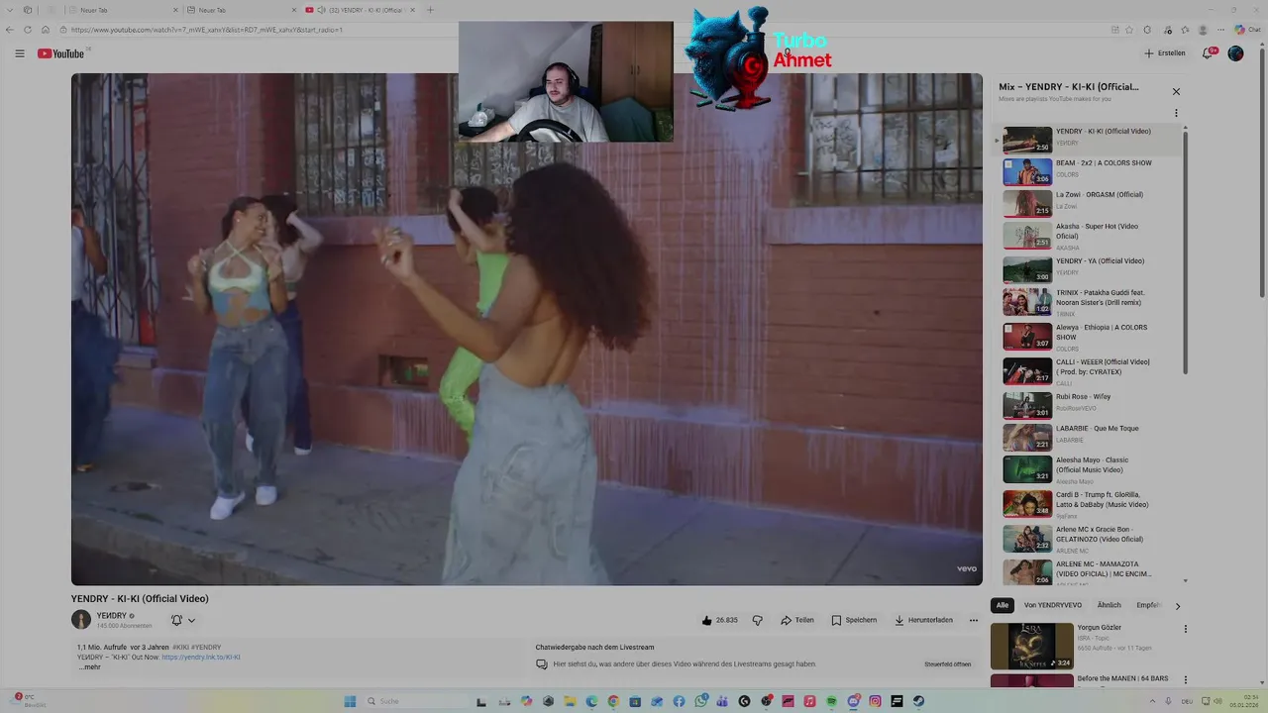
Task: Go back in the browser
Action: pyautogui.click(x=10, y=30)
